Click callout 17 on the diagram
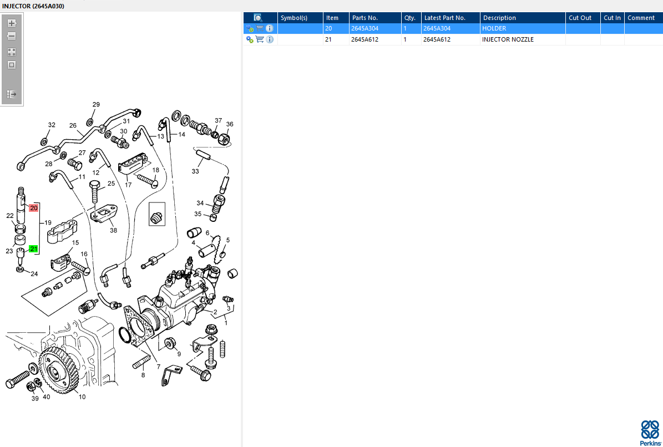663x447 pixels. click(x=128, y=185)
